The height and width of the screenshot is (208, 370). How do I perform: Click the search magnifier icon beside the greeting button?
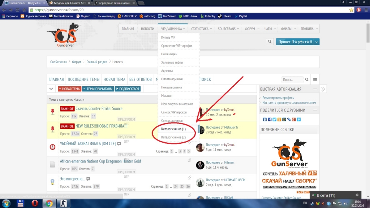tap(270, 42)
